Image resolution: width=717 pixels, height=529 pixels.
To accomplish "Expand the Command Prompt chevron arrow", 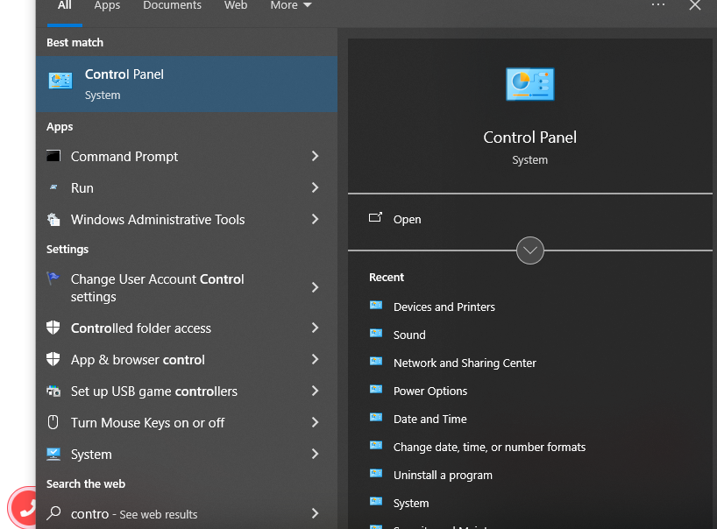I will tap(315, 156).
